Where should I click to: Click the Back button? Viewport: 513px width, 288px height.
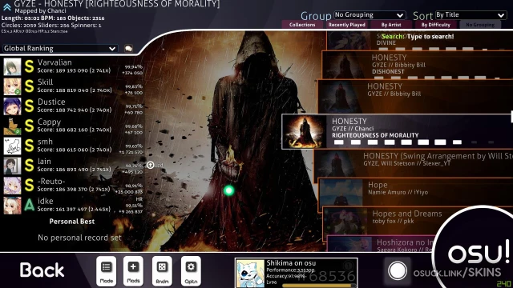coord(42,270)
